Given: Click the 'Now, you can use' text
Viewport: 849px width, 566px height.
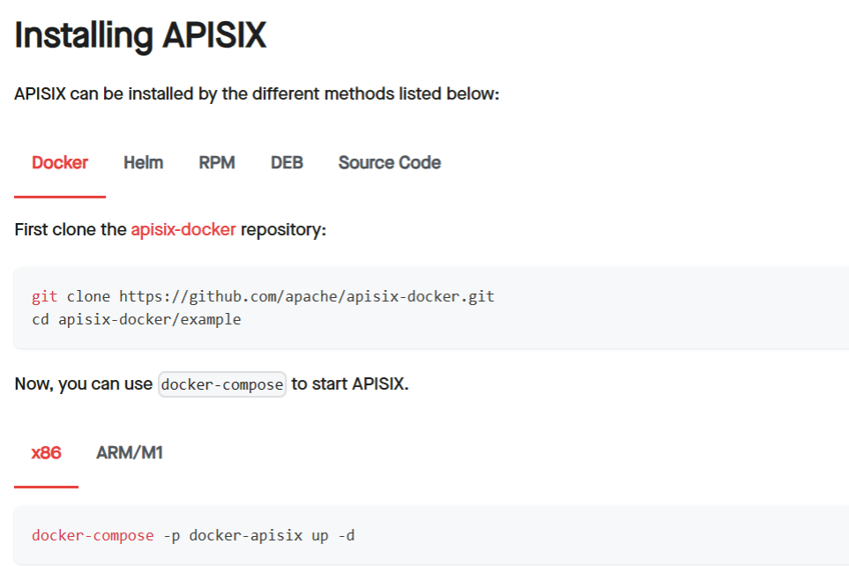Looking at the screenshot, I should [84, 384].
